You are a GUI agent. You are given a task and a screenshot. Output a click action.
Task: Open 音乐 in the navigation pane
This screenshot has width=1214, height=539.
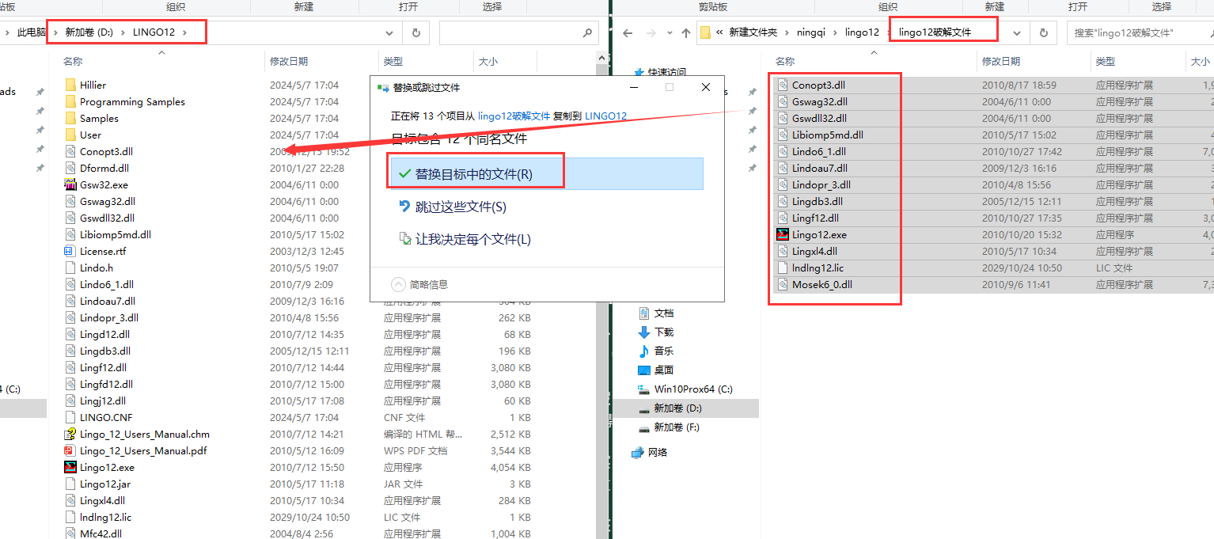point(664,351)
